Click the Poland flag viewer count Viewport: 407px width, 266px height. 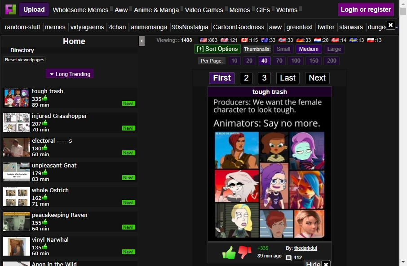click(374, 40)
